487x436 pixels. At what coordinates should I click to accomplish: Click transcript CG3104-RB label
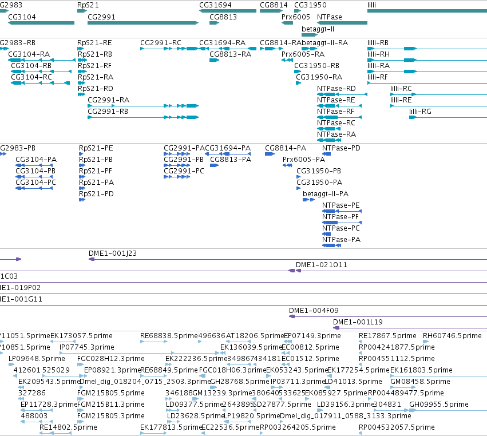coord(31,66)
